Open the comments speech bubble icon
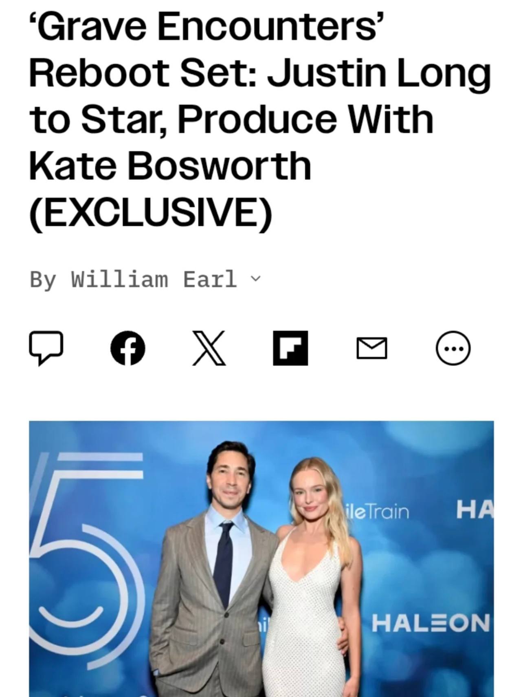The width and height of the screenshot is (523, 697). (x=46, y=348)
